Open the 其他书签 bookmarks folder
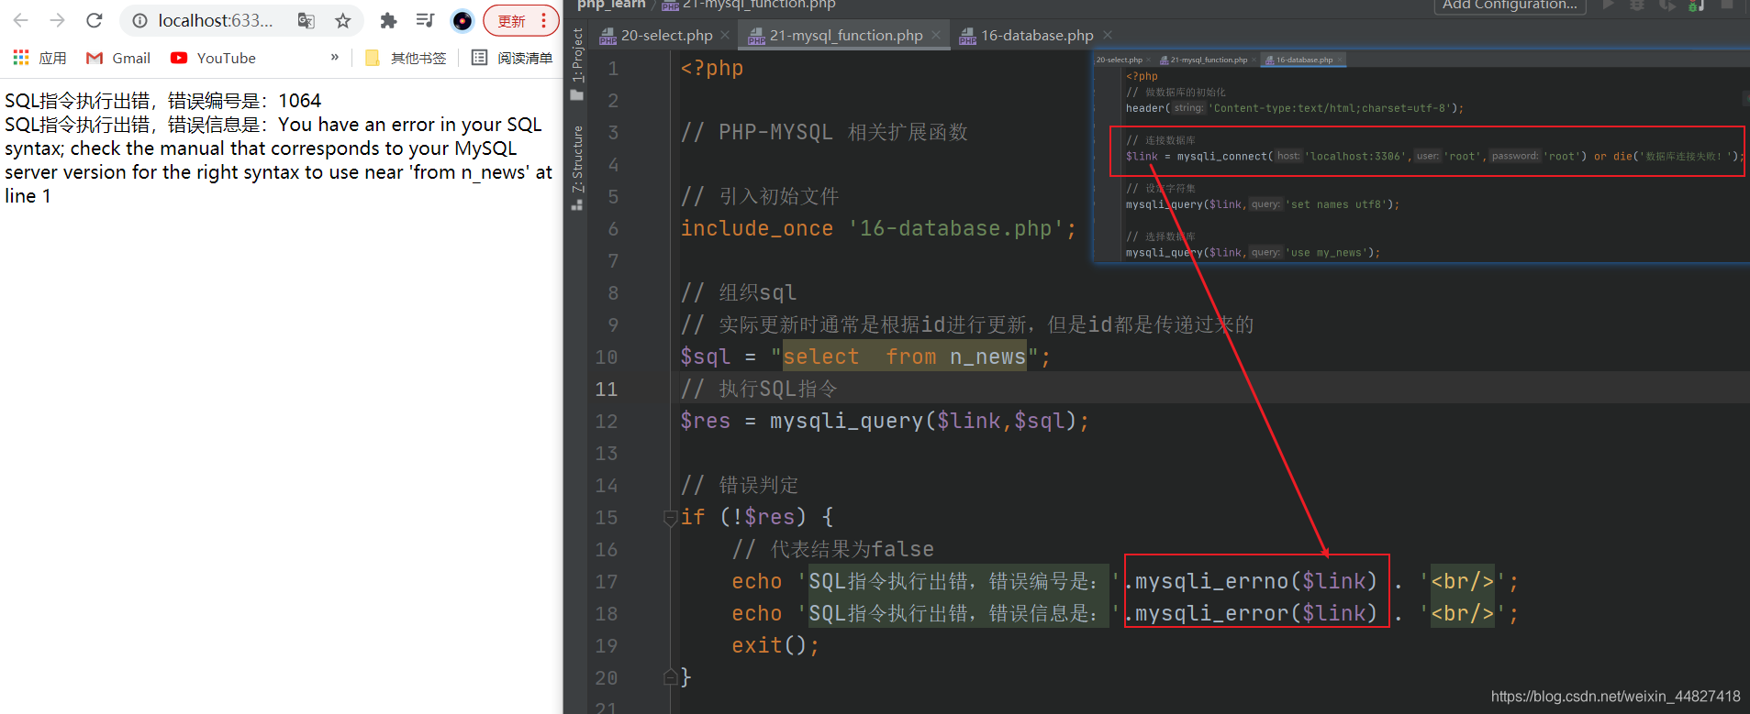This screenshot has height=714, width=1750. tap(406, 58)
